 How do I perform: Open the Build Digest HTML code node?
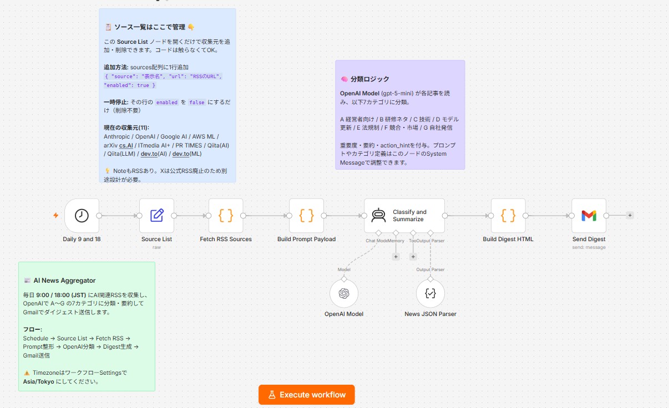508,216
